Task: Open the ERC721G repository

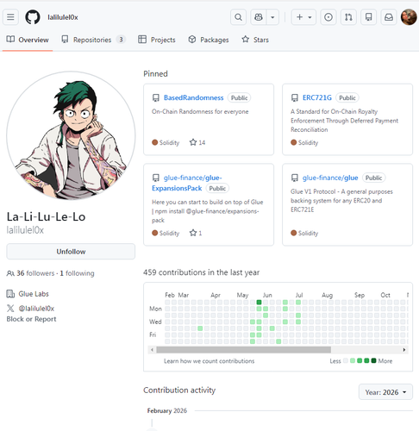Action: pos(317,97)
